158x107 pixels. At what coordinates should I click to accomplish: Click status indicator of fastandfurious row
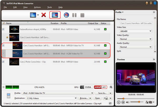[105, 29]
